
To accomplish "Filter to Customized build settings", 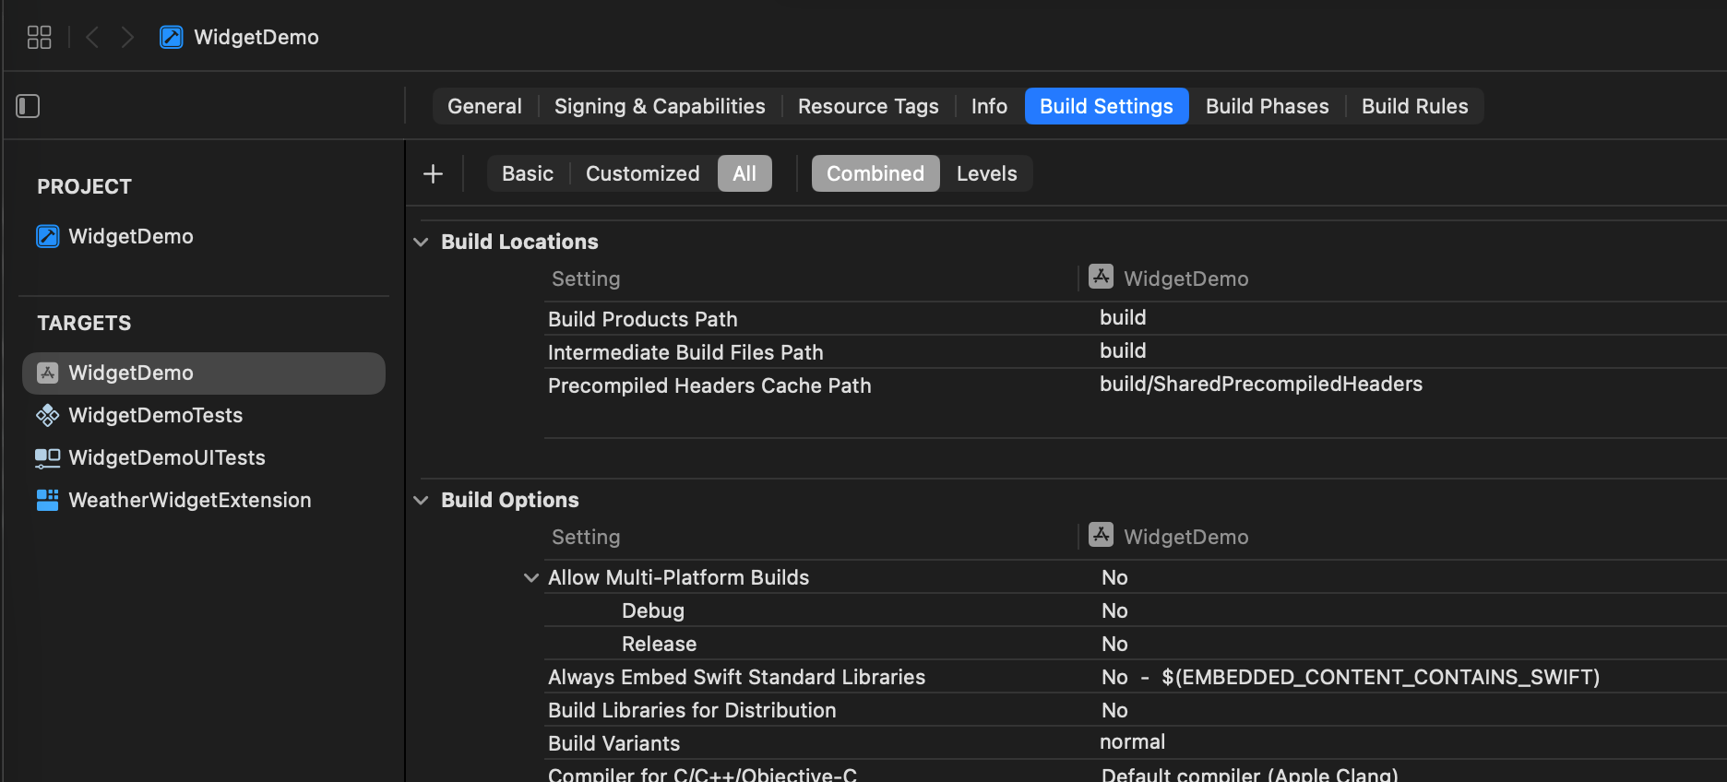I will coord(642,173).
